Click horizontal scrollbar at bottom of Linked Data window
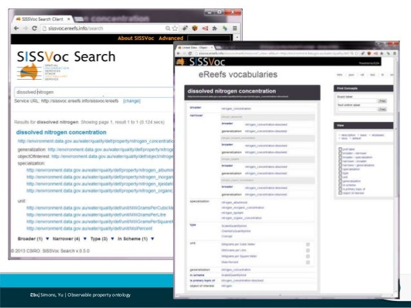The width and height of the screenshot is (411, 308). [x=280, y=295]
